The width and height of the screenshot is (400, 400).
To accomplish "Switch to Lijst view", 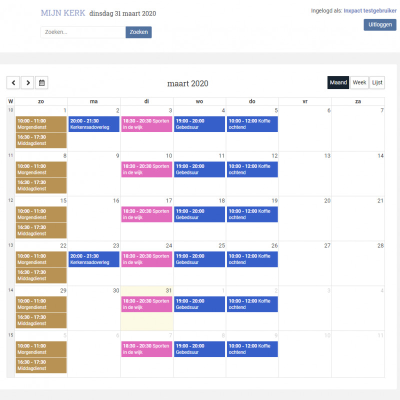I will [x=377, y=82].
